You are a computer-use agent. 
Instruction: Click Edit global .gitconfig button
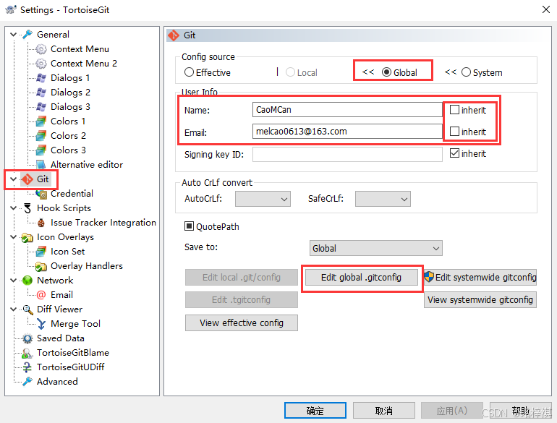click(361, 278)
